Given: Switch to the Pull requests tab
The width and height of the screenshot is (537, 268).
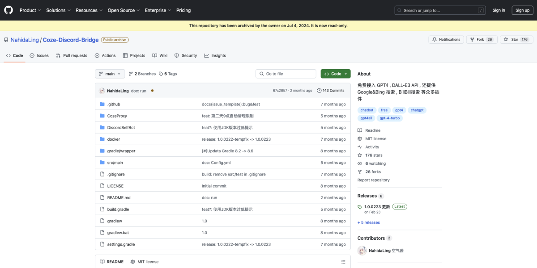Looking at the screenshot, I should coord(72,55).
